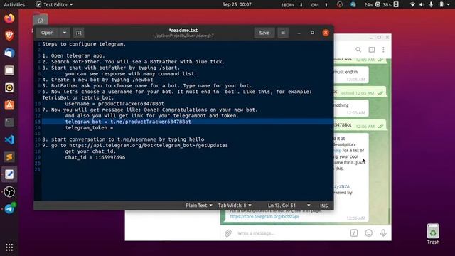Open OBS Studio from the dock

9,192
